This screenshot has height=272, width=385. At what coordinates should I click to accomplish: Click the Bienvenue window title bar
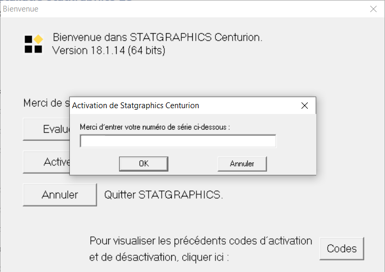(x=184, y=9)
